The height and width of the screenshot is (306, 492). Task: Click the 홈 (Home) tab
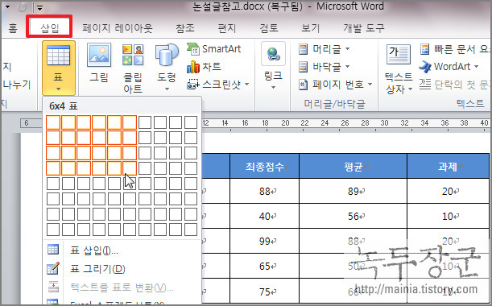coord(13,28)
